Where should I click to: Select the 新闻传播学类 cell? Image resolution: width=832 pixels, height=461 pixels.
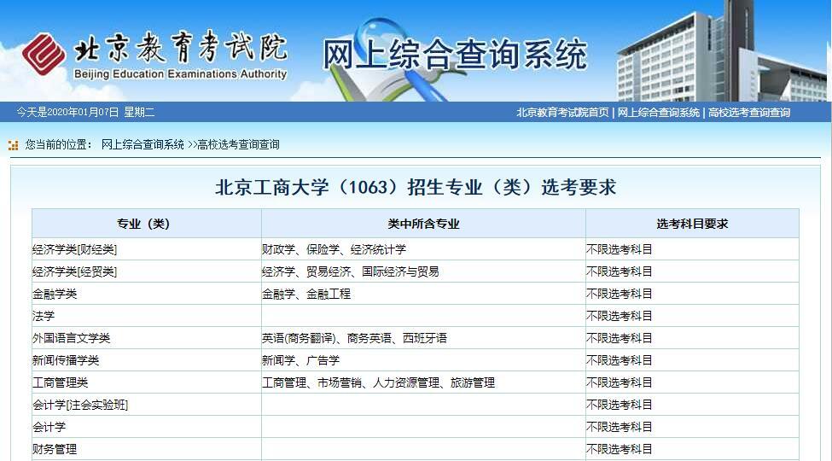click(x=147, y=360)
